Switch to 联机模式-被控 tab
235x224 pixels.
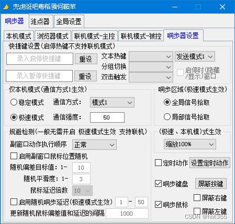[141, 36]
